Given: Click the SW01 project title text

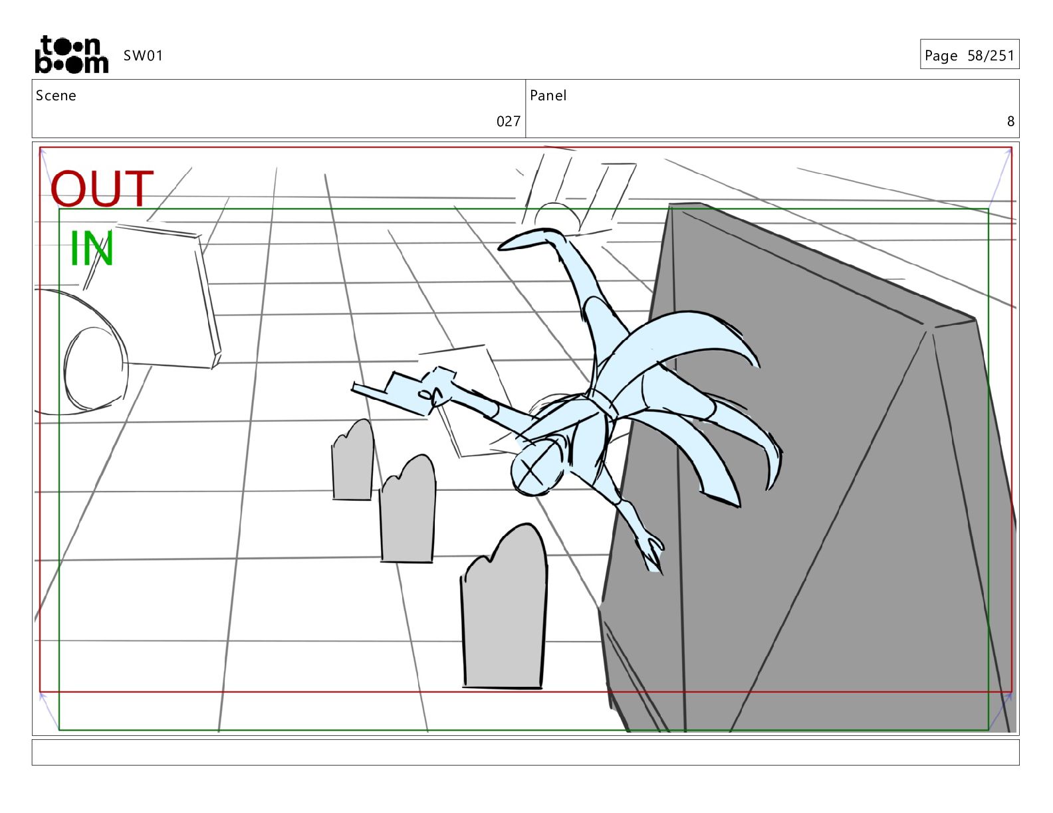Looking at the screenshot, I should pyautogui.click(x=143, y=56).
